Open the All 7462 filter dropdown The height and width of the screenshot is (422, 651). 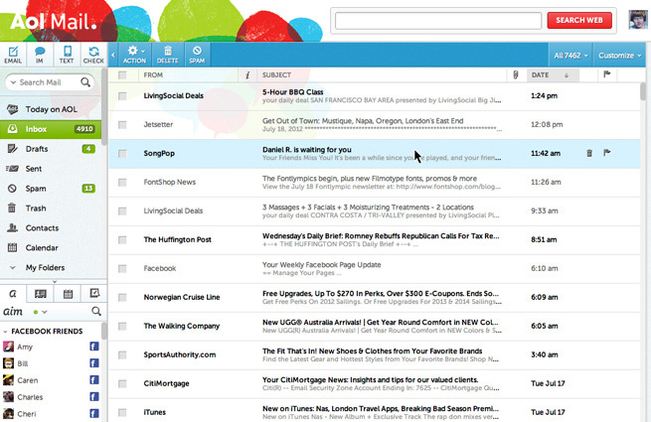pos(570,56)
